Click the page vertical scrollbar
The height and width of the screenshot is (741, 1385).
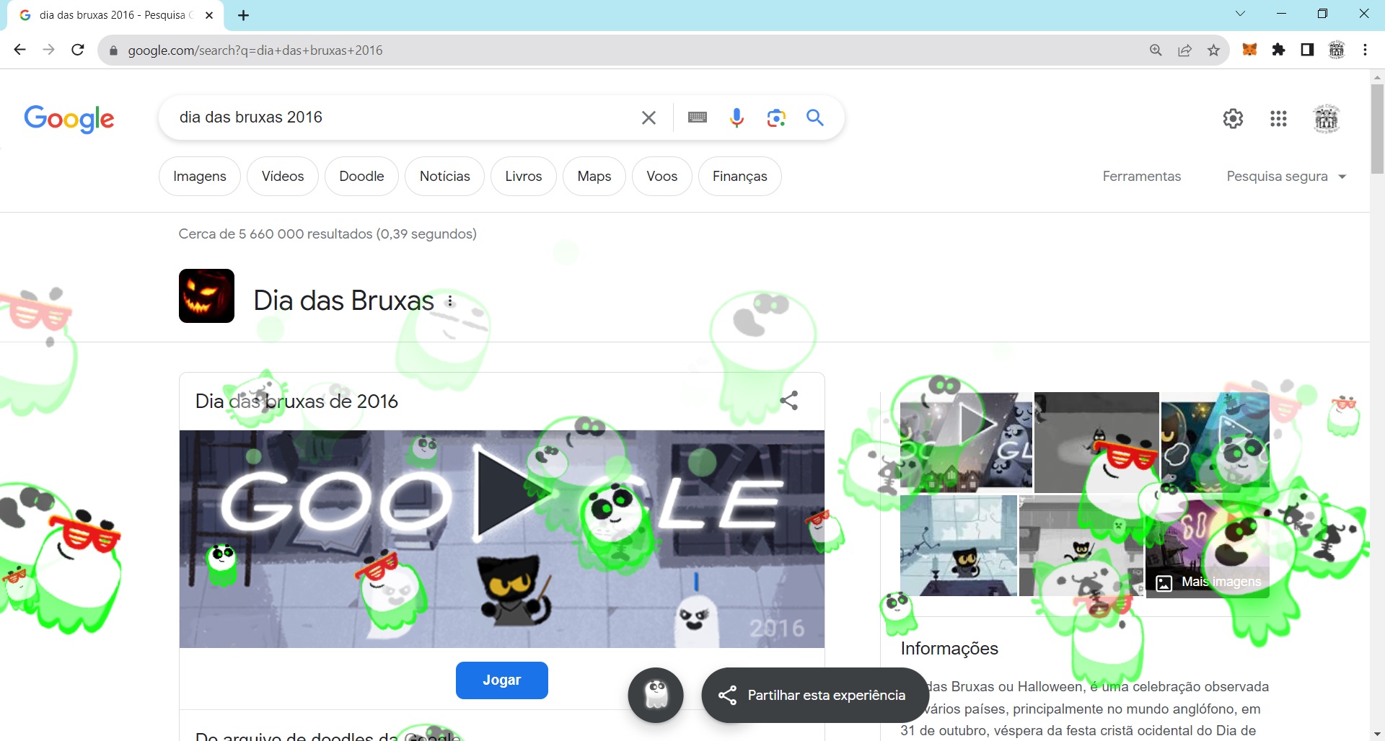(x=1377, y=129)
